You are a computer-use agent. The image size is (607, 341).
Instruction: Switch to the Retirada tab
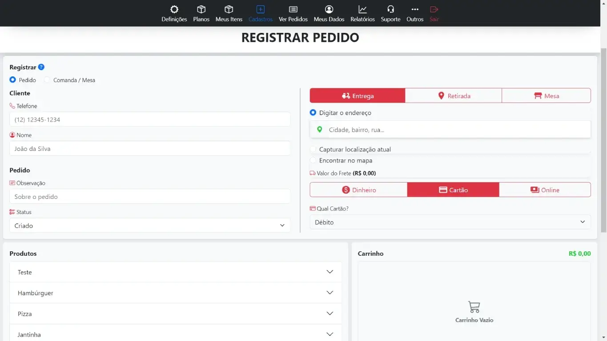[453, 96]
